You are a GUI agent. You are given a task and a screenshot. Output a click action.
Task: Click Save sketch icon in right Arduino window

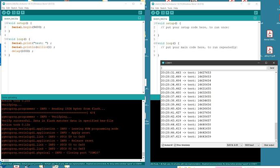(172, 13)
